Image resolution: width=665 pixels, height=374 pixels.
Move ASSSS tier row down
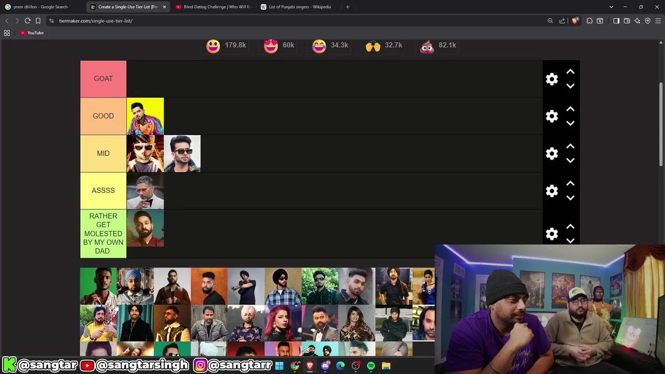(570, 198)
